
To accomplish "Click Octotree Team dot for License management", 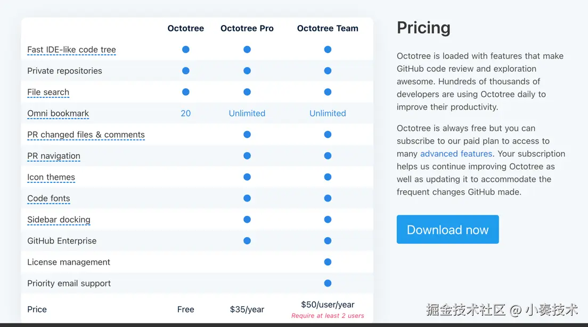I will click(x=328, y=262).
